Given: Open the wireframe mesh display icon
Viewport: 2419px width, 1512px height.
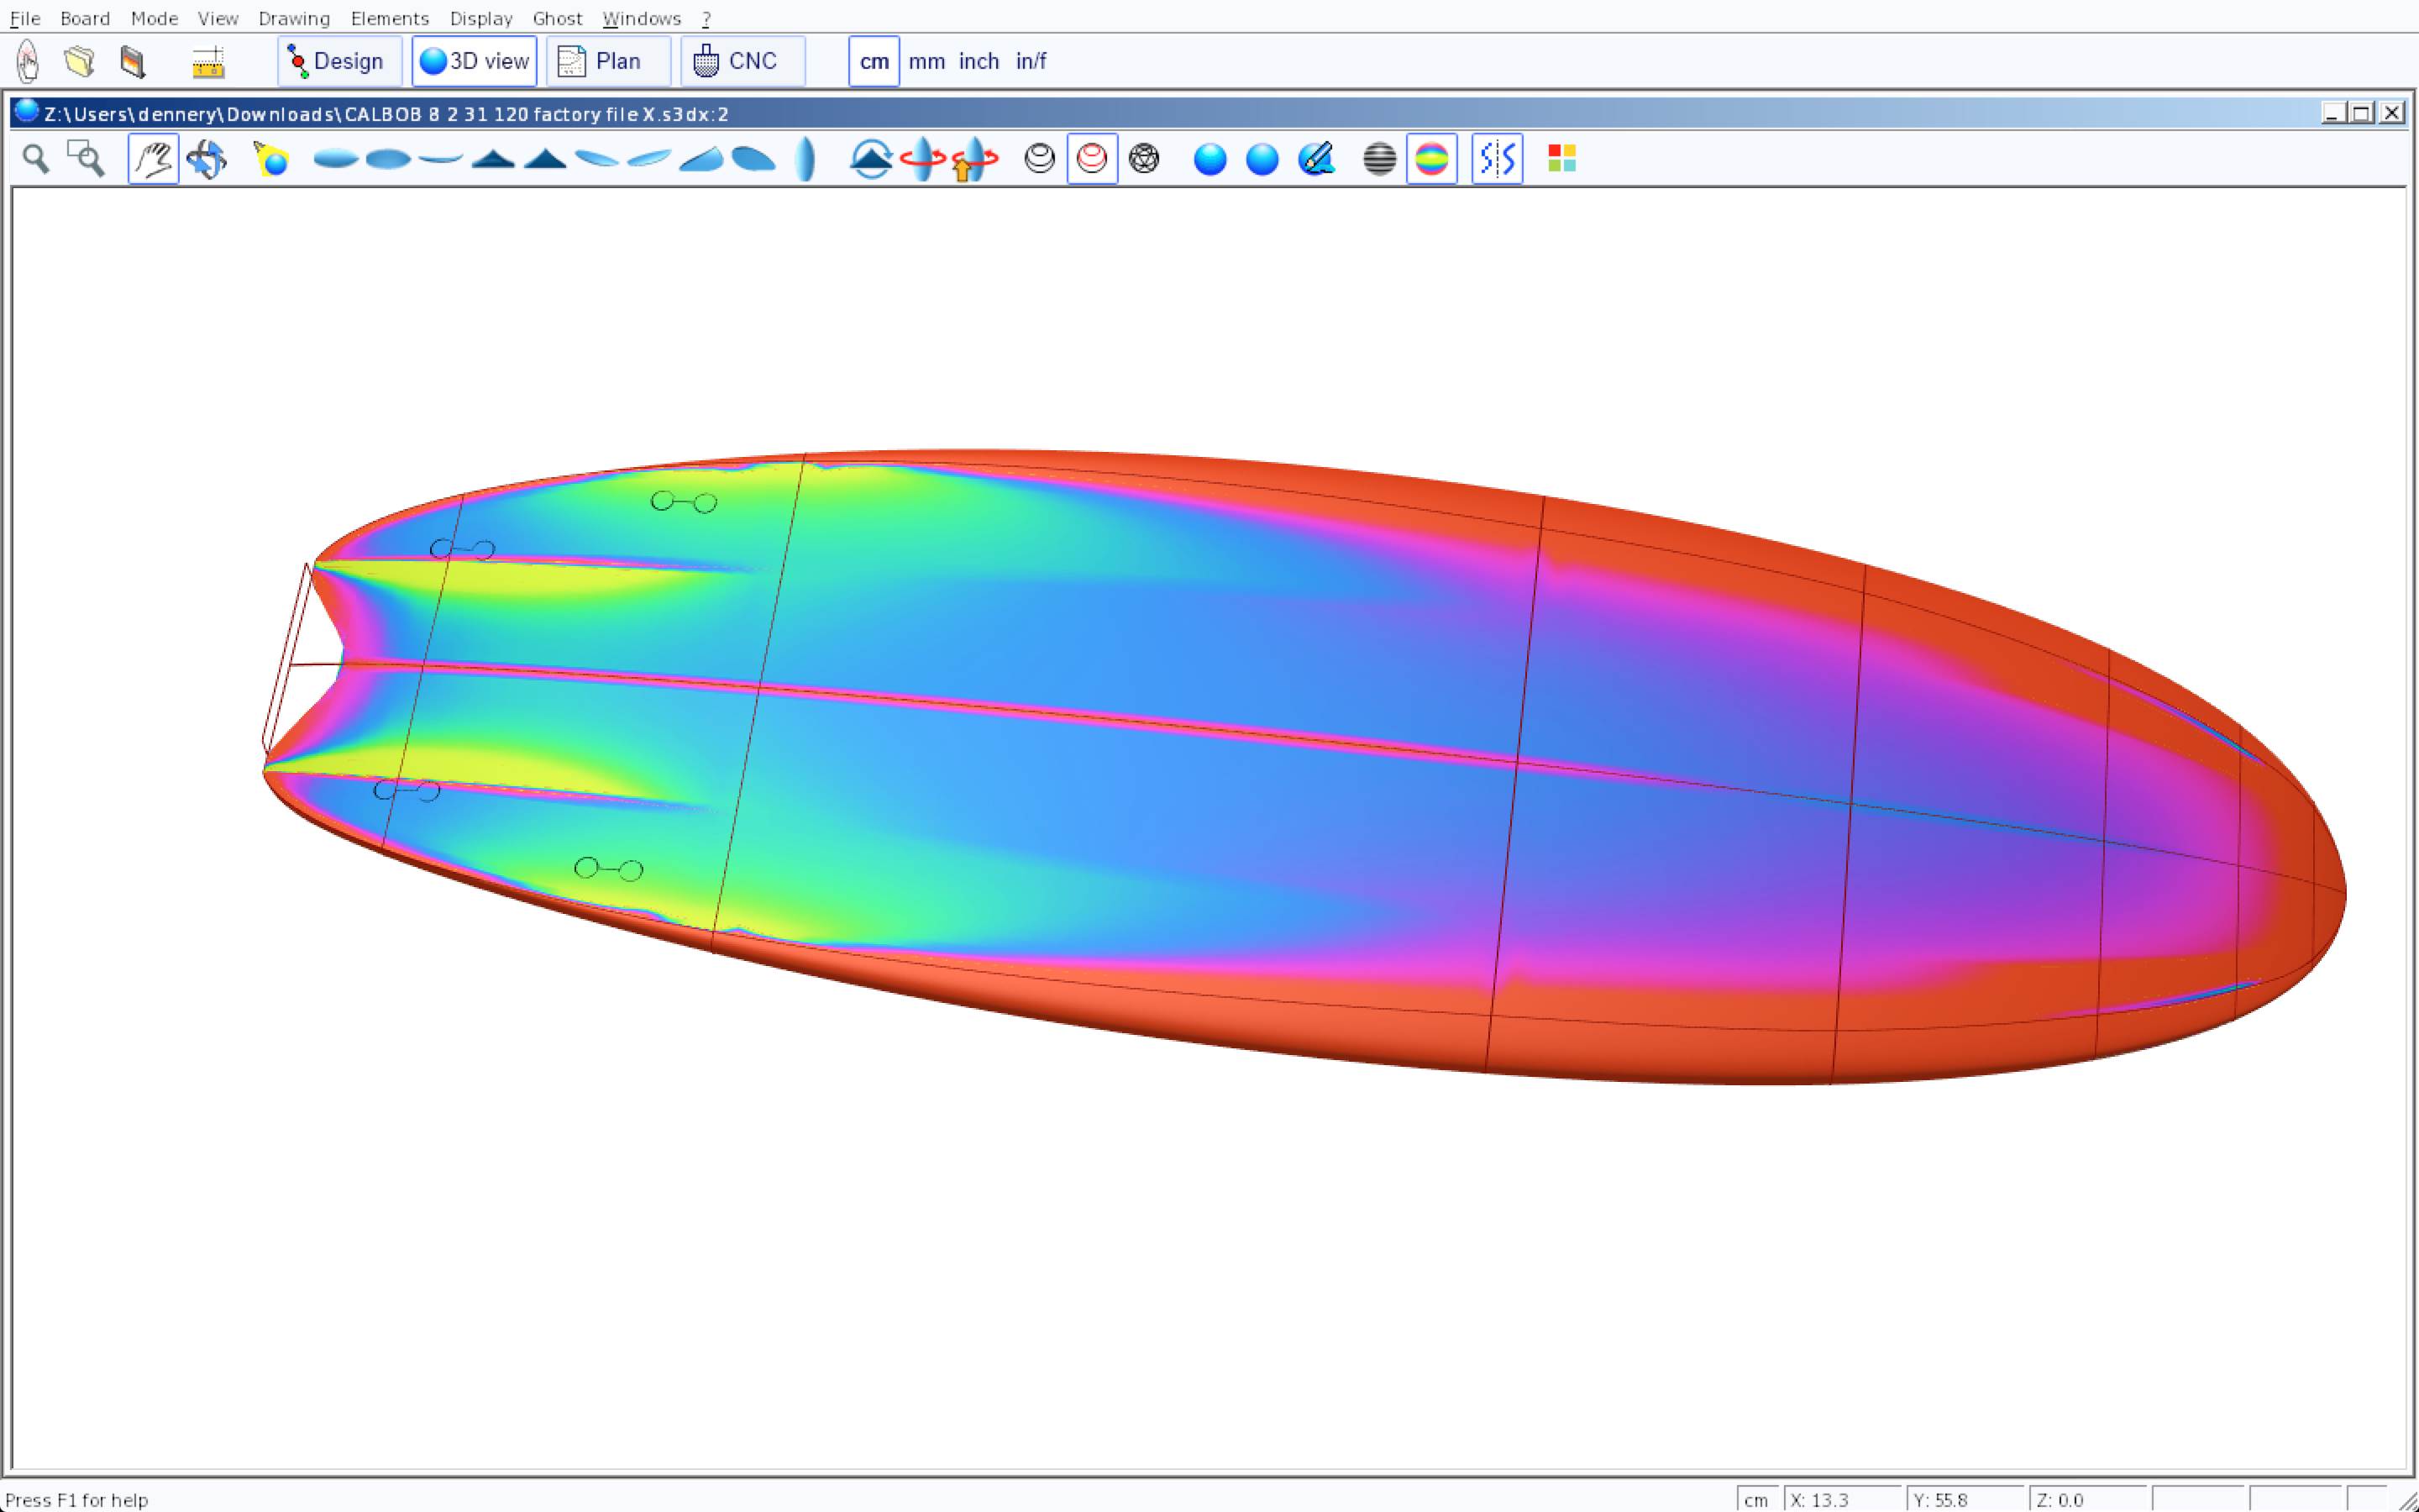Looking at the screenshot, I should click(x=1143, y=159).
